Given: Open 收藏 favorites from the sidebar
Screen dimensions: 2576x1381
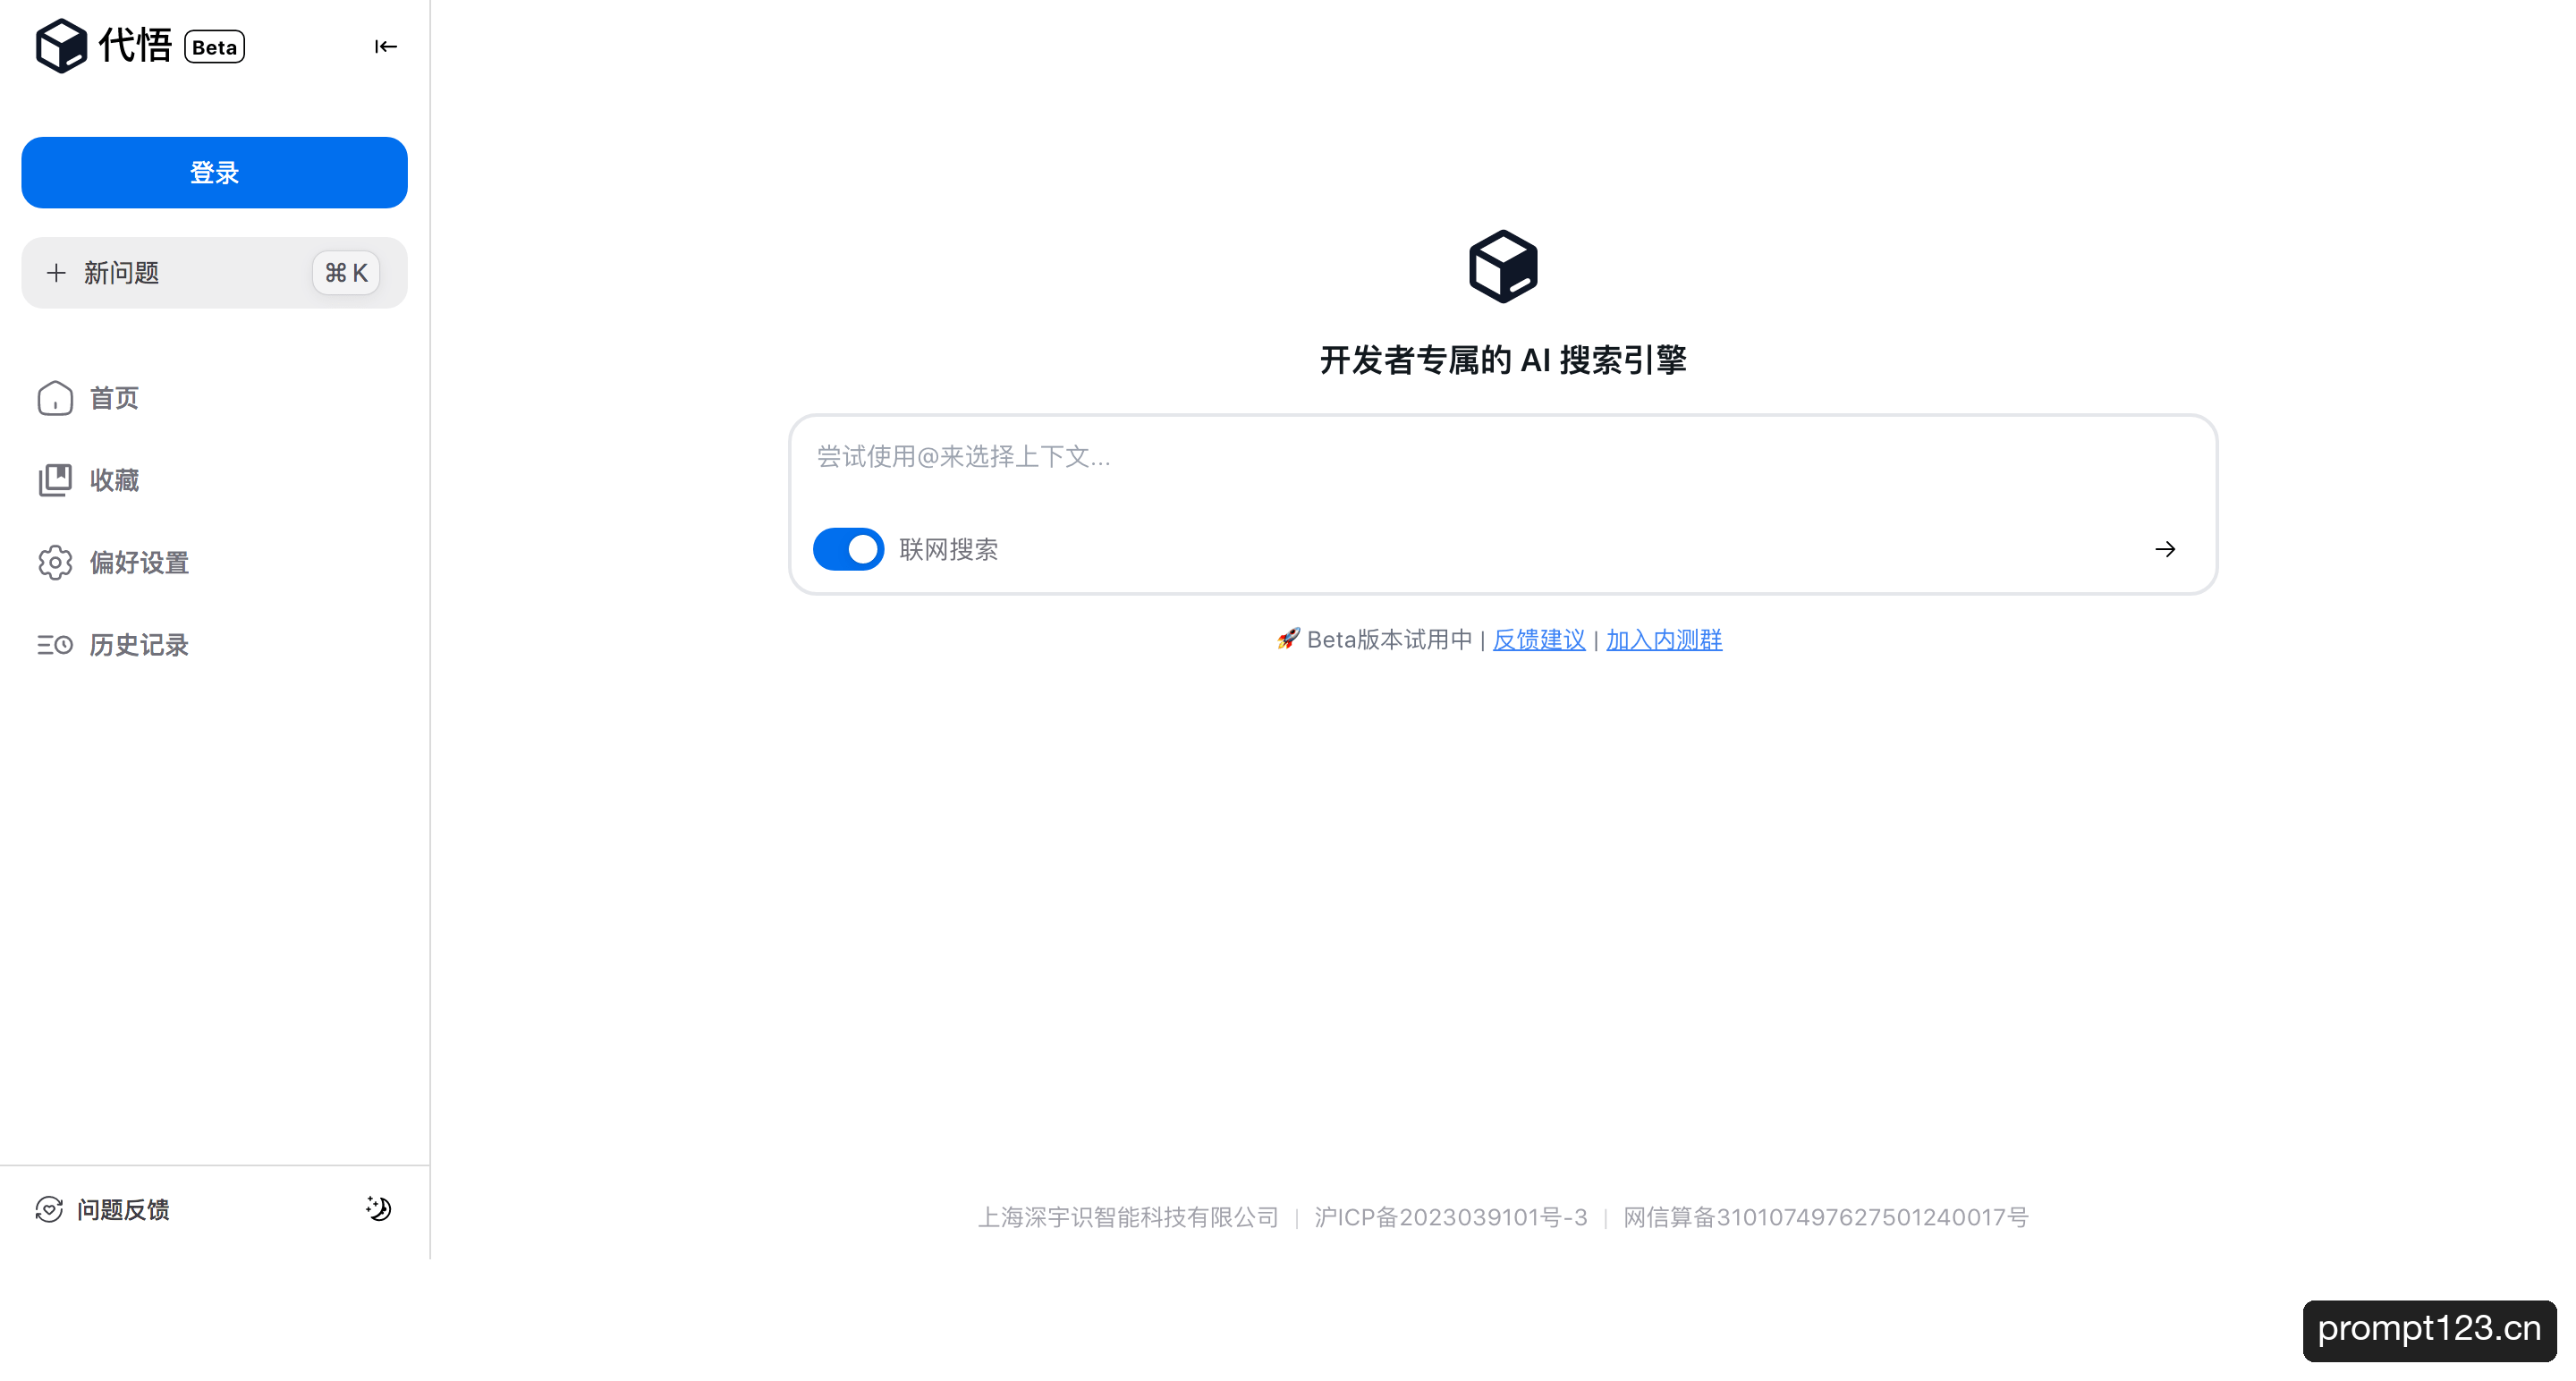Looking at the screenshot, I should (x=114, y=480).
